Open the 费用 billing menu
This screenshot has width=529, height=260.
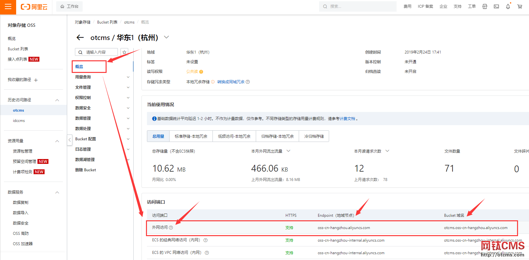407,6
